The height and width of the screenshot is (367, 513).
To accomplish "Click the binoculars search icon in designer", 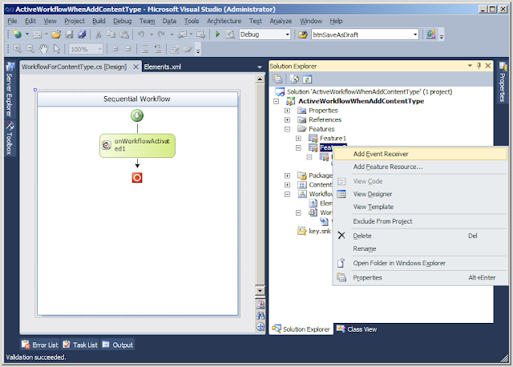I will point(261,316).
